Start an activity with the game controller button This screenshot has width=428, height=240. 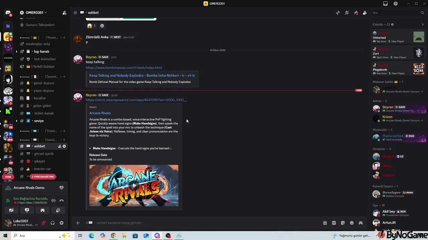[42, 210]
